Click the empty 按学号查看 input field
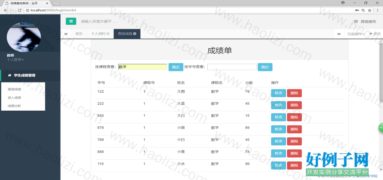The height and width of the screenshot is (180, 383). click(232, 67)
